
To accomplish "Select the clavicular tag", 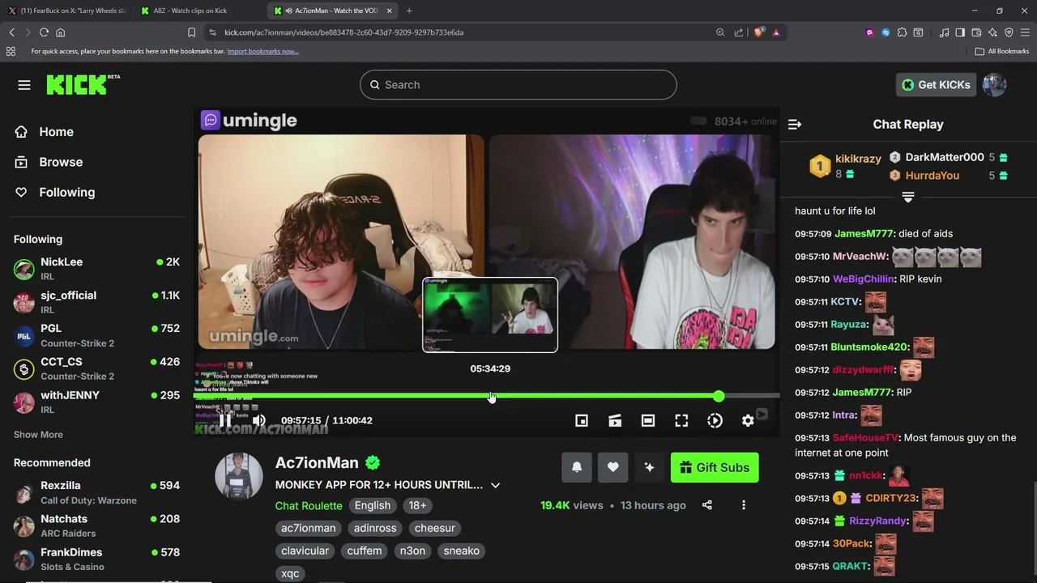I will coord(305,551).
